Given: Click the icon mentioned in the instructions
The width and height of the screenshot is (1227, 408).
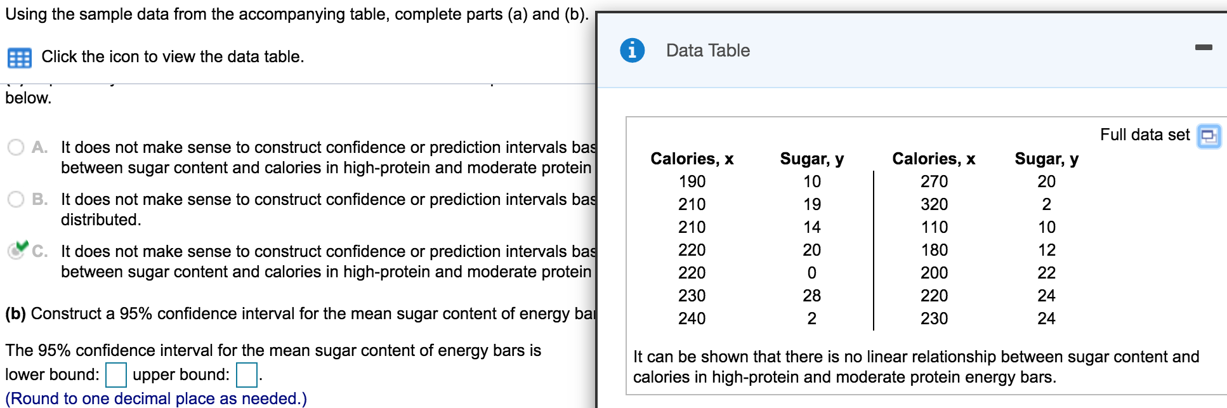Looking at the screenshot, I should (20, 58).
